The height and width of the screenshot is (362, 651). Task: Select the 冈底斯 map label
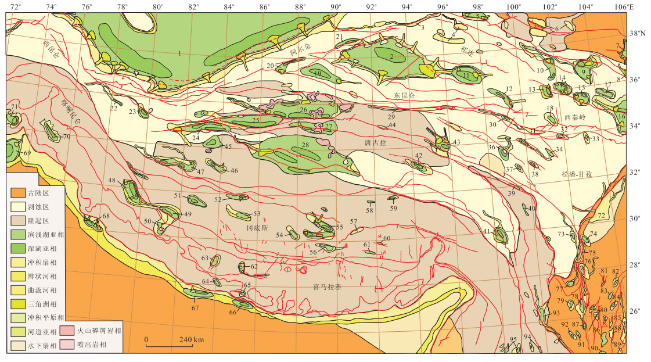point(257,228)
